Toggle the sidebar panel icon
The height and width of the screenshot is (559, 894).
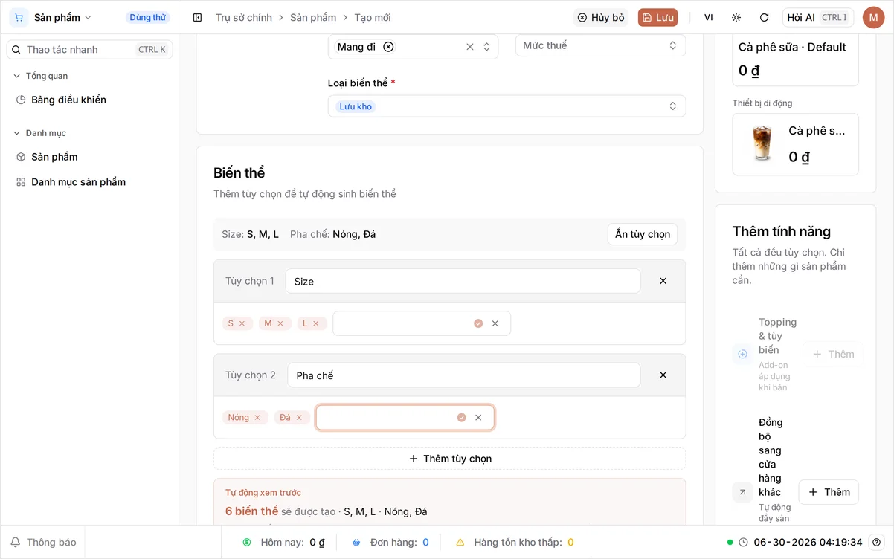click(197, 17)
